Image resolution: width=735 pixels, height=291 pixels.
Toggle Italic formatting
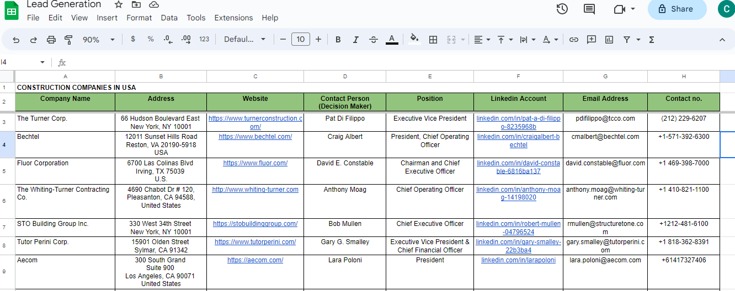pos(356,40)
